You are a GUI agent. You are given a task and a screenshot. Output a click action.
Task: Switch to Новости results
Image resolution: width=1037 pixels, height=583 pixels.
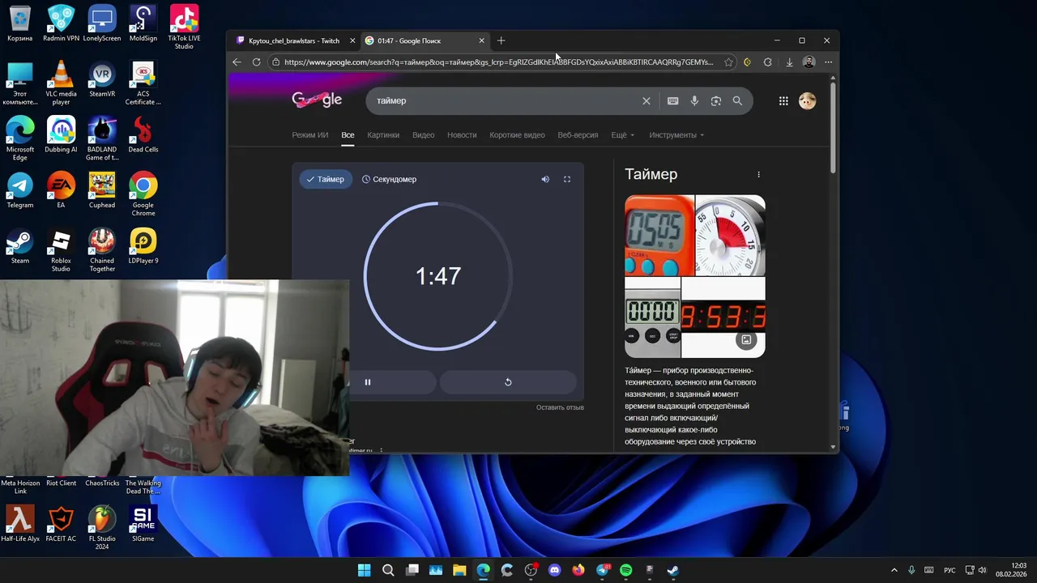pos(462,135)
